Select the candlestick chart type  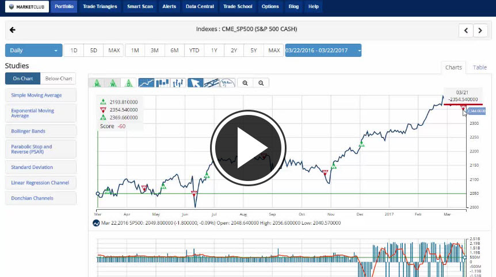tap(162, 83)
